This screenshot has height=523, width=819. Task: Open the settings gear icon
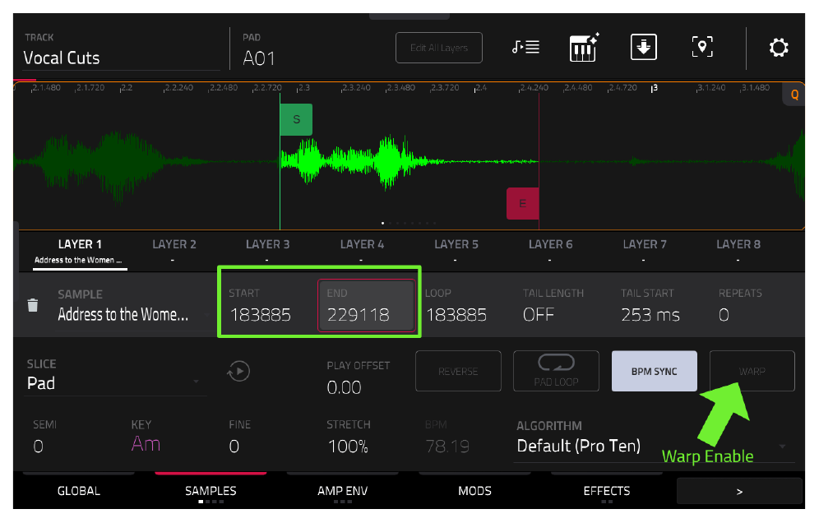778,48
